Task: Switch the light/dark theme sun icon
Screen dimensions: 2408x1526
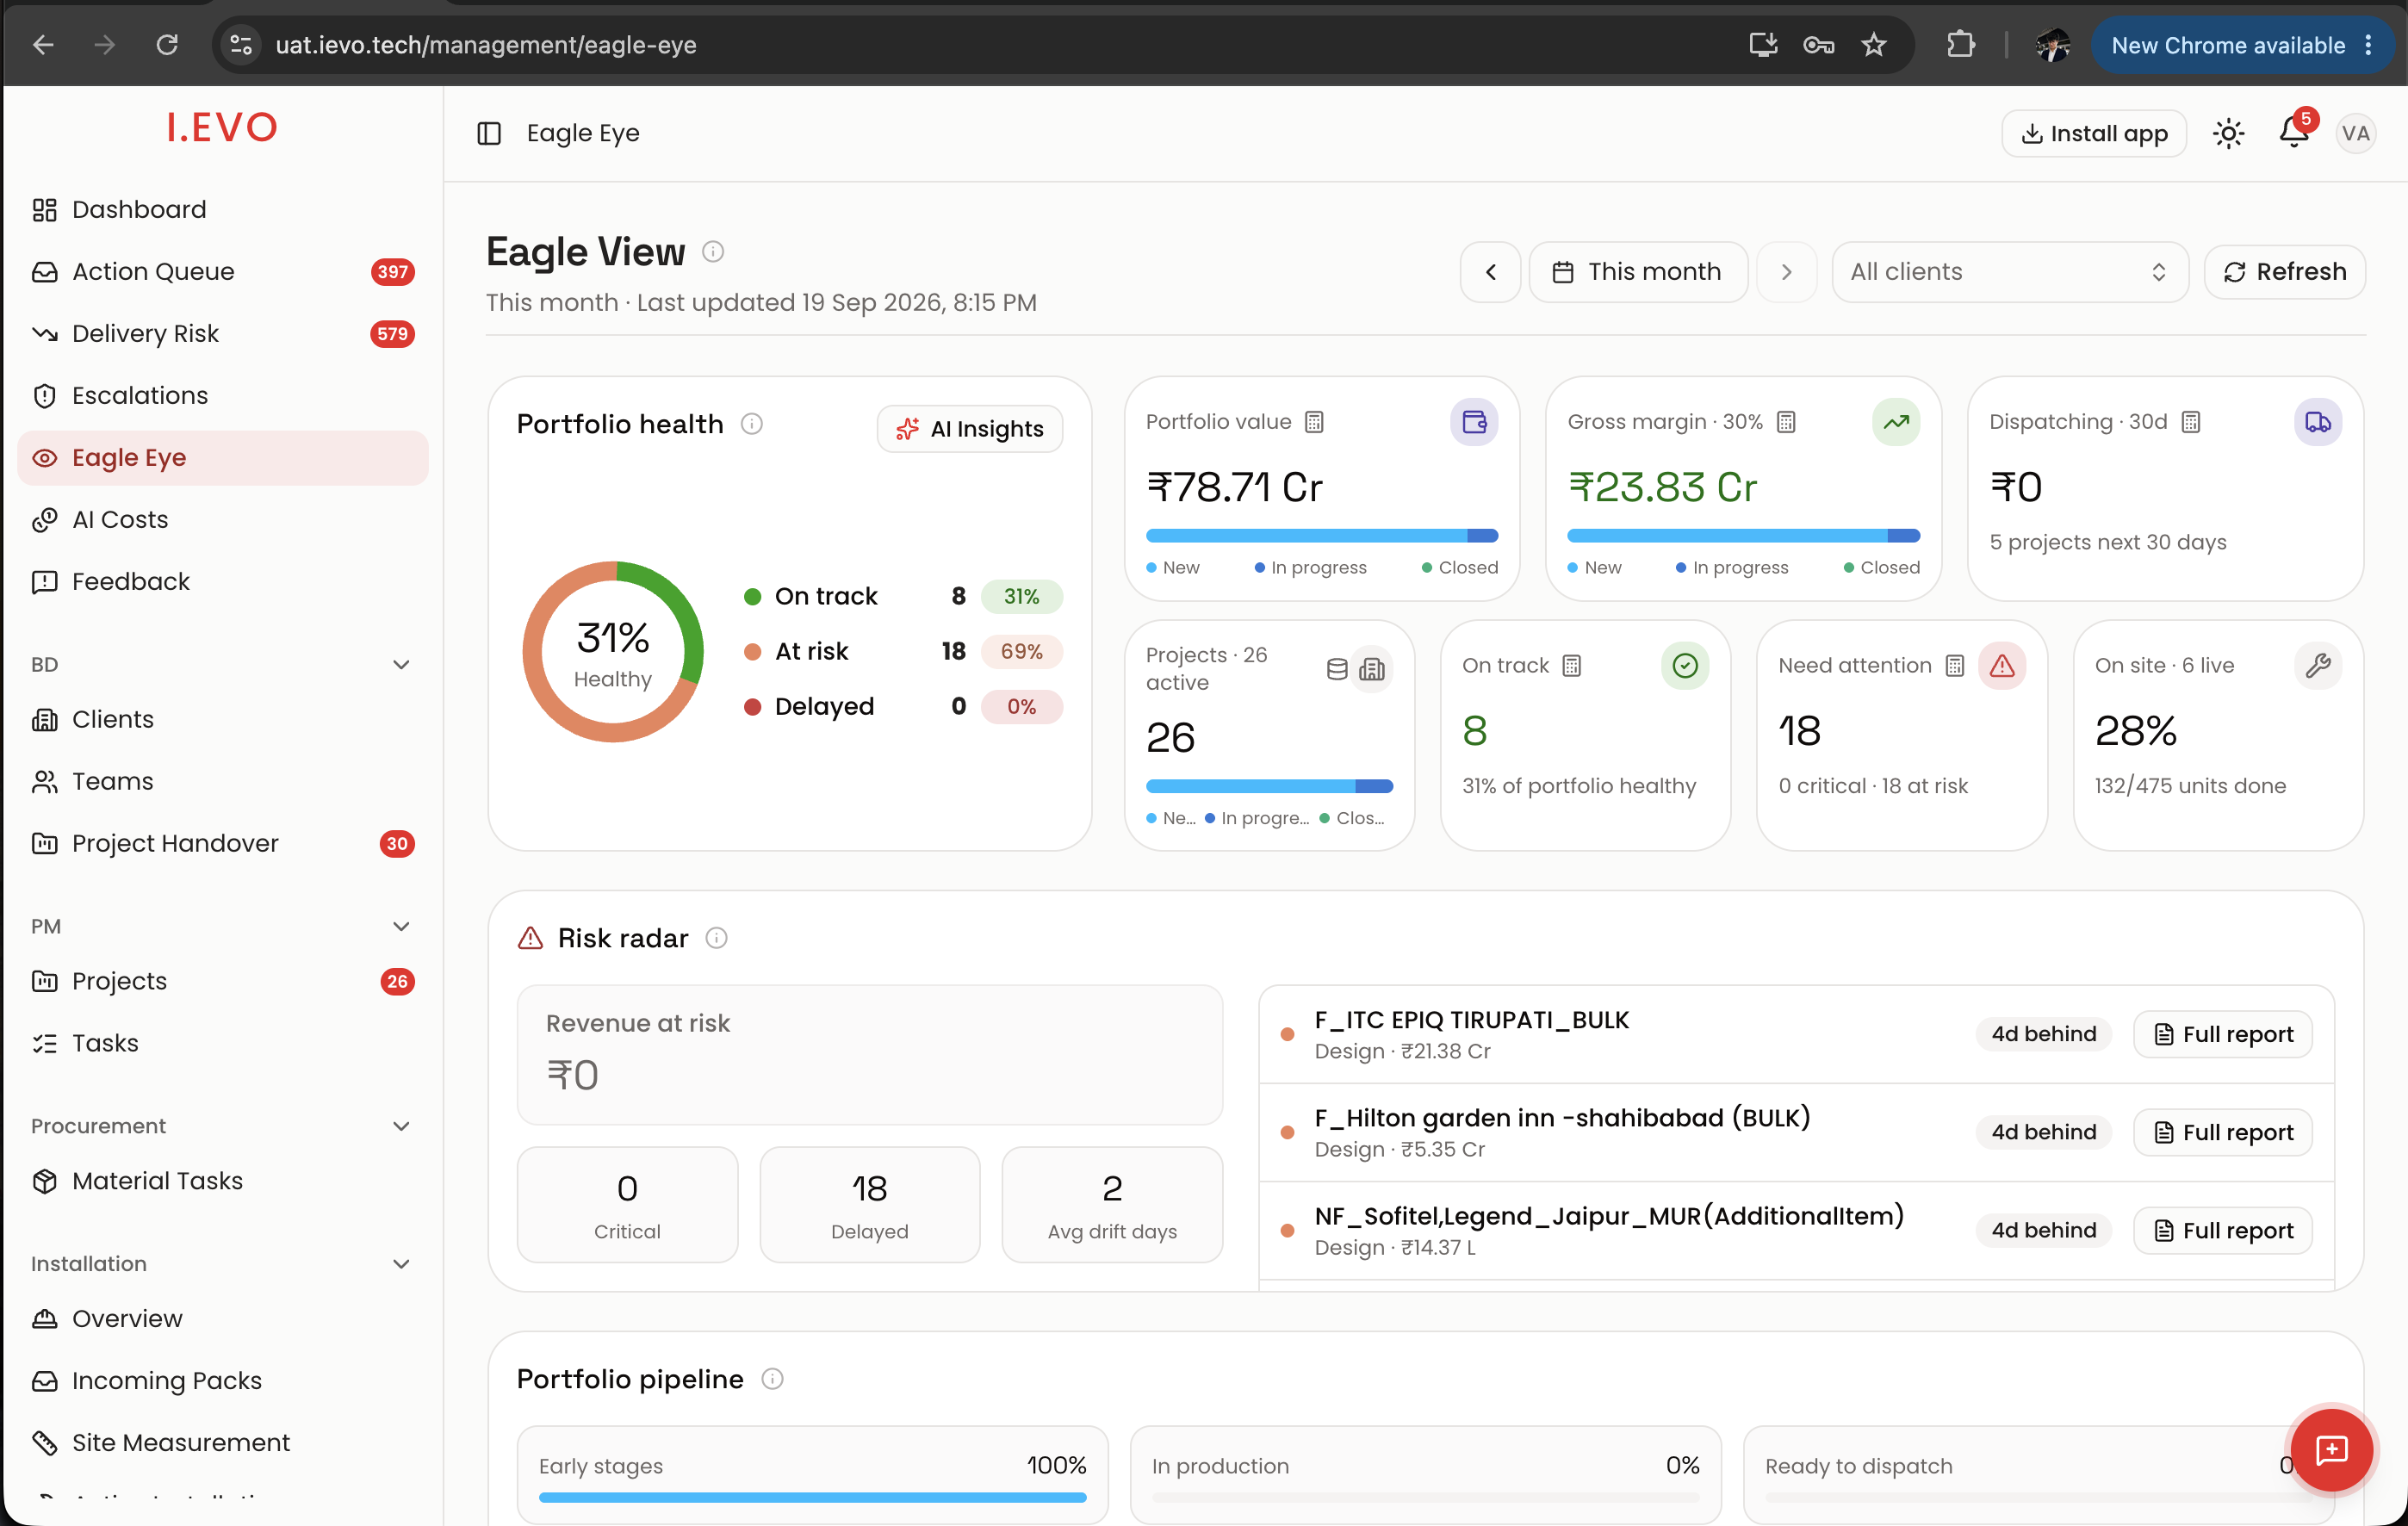Action: coord(2228,133)
